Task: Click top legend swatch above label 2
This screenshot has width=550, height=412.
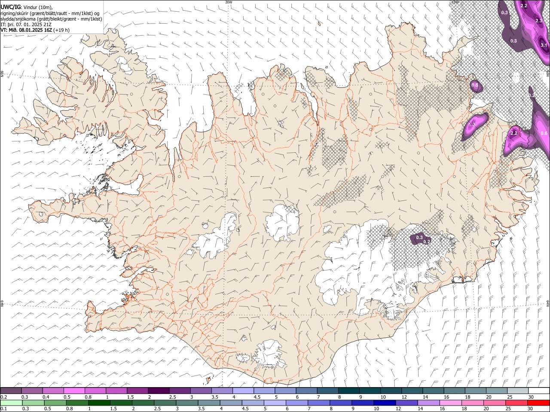Action: click(x=159, y=391)
